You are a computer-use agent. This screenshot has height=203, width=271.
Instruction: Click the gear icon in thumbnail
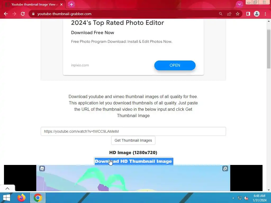[x=225, y=168]
